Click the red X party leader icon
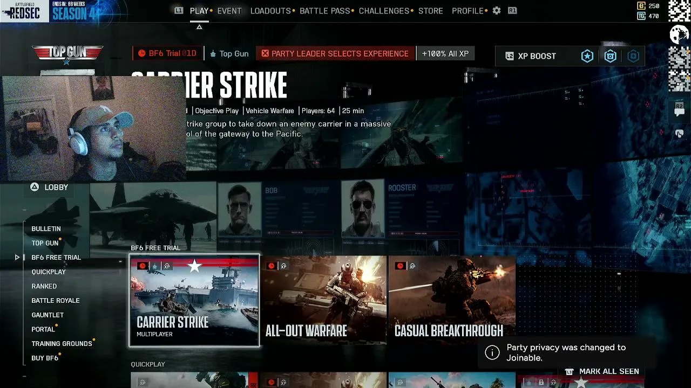Screen dimensions: 691x388 265,53
